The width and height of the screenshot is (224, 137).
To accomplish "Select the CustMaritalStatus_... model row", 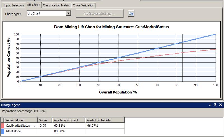I will point(63,126).
